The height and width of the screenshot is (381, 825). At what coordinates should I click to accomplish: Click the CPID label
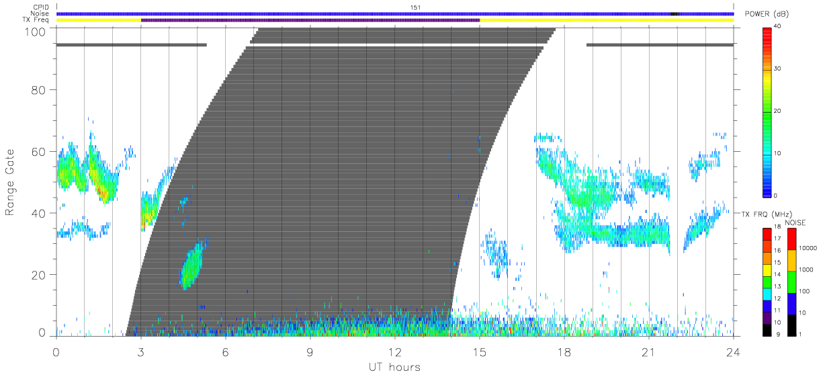(x=41, y=7)
